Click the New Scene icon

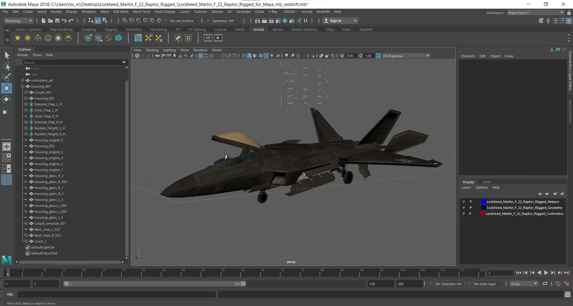[44, 21]
